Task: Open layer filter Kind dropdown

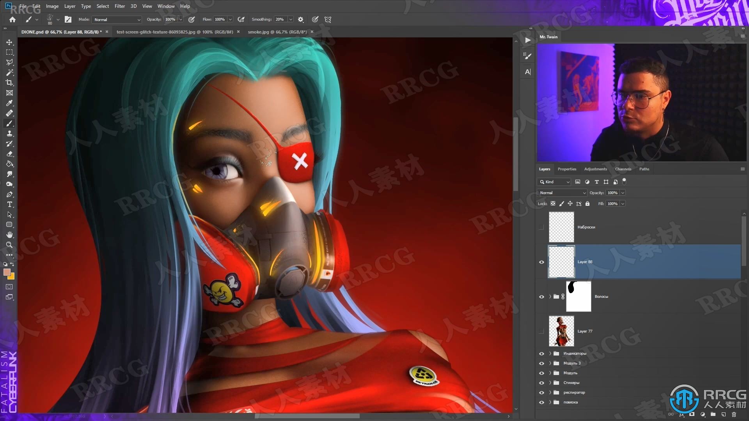Action: click(554, 182)
